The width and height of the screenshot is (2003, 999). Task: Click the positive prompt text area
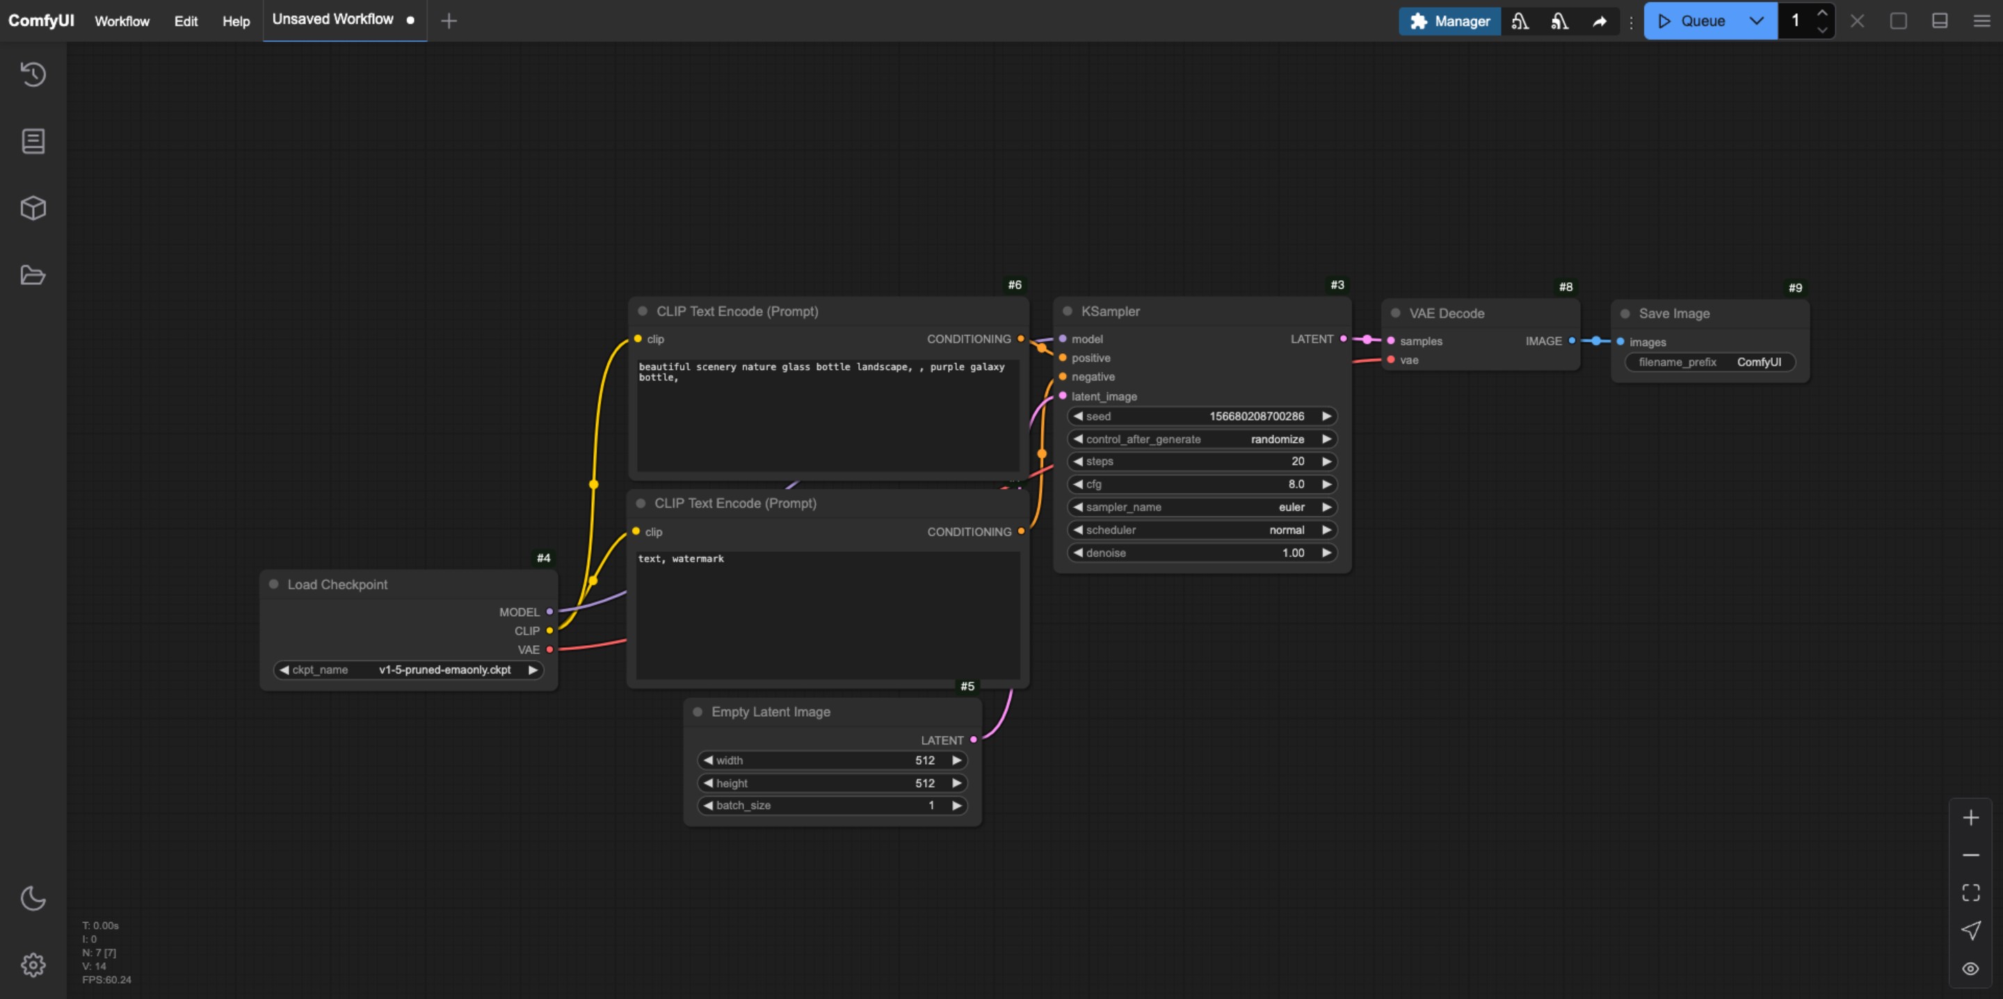click(828, 414)
